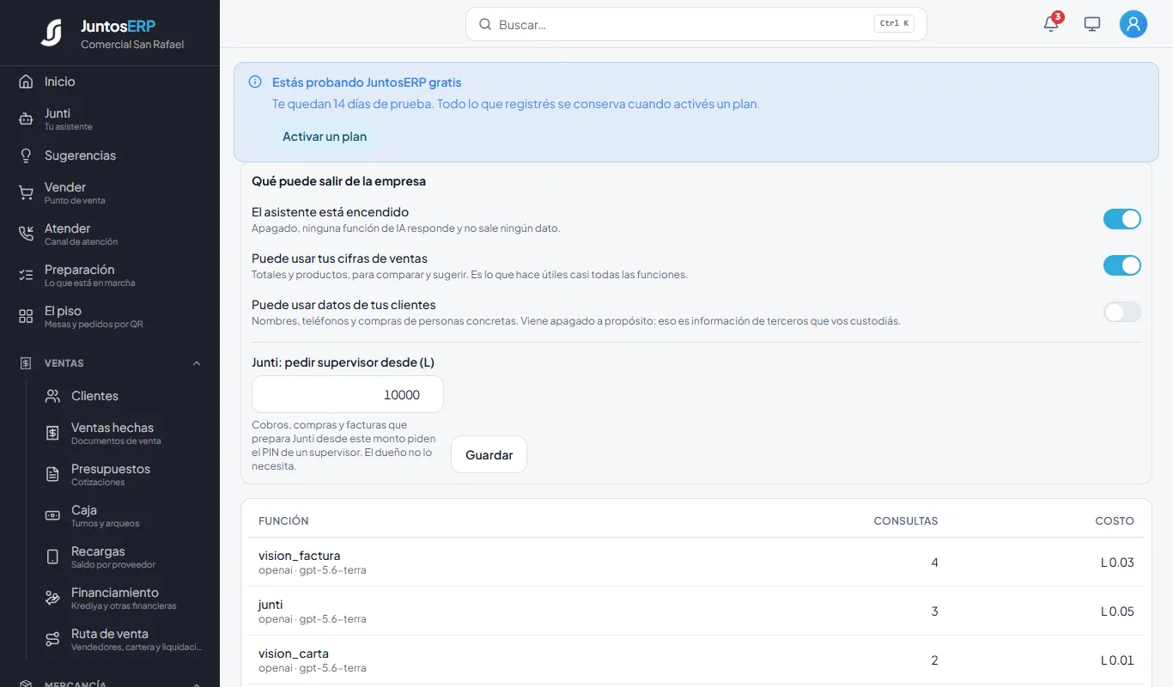This screenshot has width=1173, height=687.
Task: Select the junti function row name
Action: pos(270,605)
